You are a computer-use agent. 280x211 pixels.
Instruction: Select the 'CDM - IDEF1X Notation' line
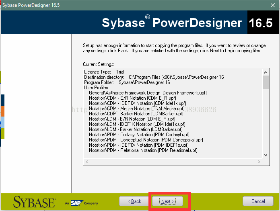pos(138,103)
